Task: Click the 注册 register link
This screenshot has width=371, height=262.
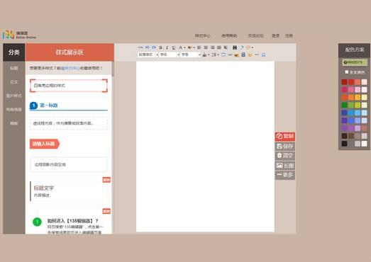Action: (289, 35)
